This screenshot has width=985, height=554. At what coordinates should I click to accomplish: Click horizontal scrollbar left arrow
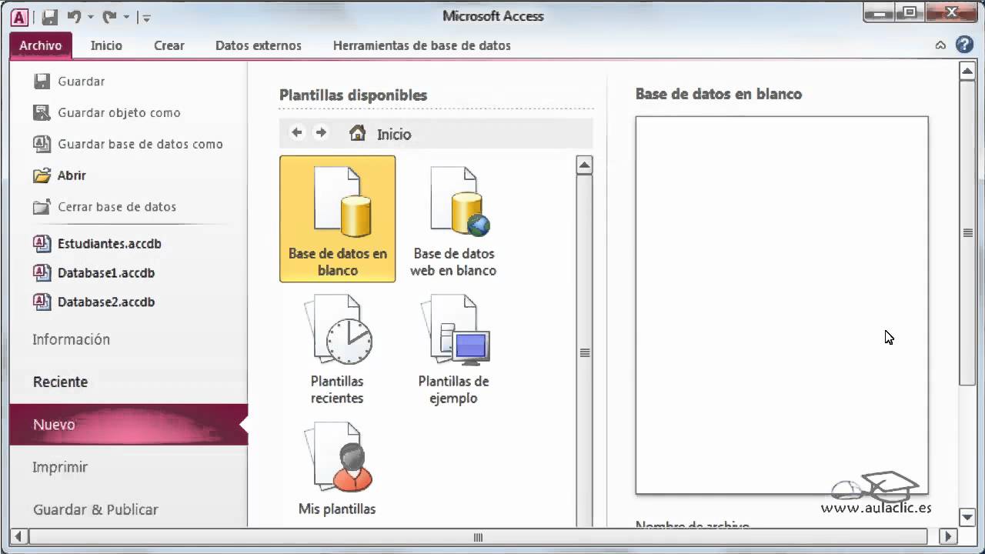(19, 537)
